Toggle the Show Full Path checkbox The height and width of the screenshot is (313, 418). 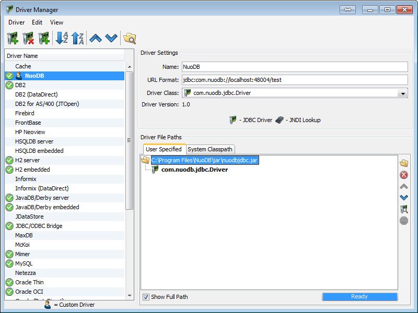point(146,297)
